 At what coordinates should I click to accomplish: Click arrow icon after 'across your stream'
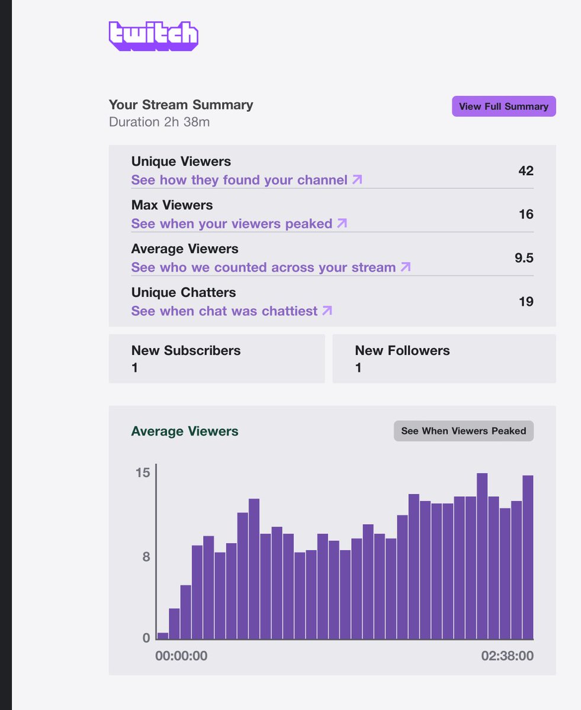405,267
